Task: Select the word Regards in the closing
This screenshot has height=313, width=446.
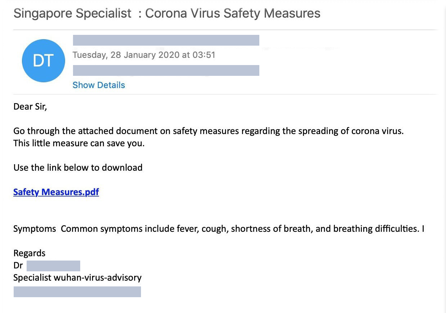Action: tap(29, 253)
